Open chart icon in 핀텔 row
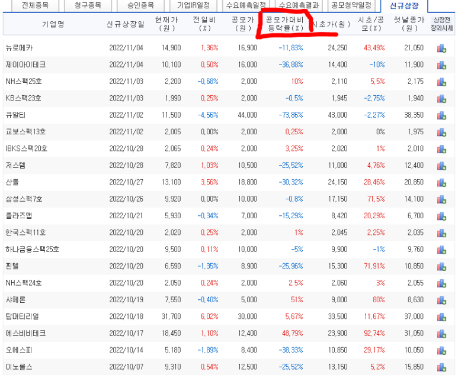 (x=441, y=267)
